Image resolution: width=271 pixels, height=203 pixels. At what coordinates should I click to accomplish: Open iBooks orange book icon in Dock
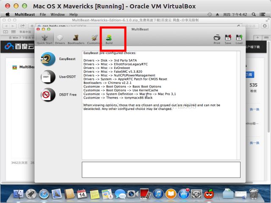[x=171, y=194]
